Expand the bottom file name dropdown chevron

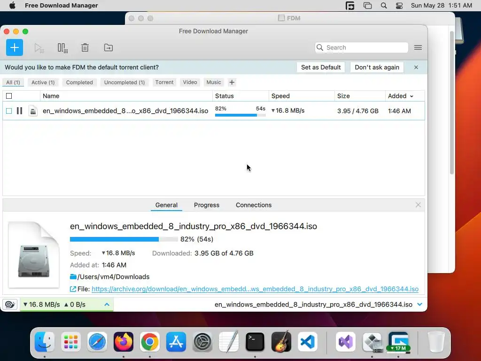419,305
